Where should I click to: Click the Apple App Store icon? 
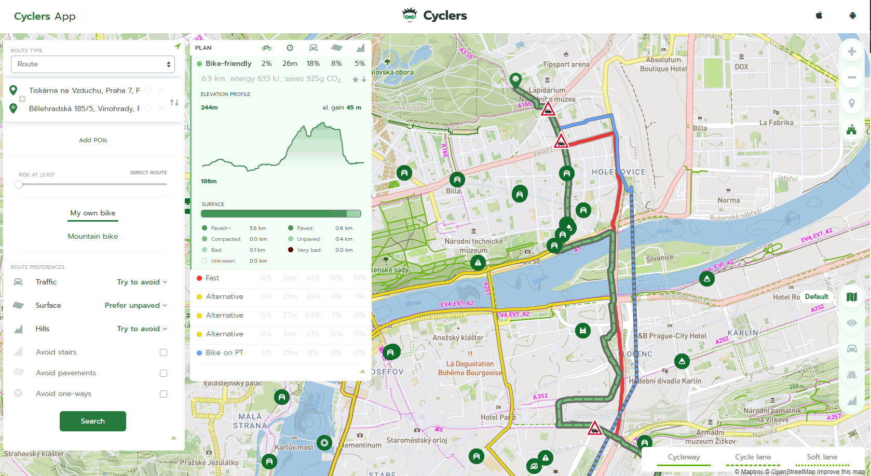tap(819, 16)
